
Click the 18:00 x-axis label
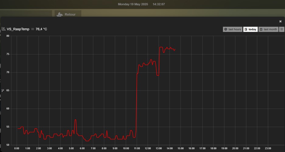coord(213,148)
